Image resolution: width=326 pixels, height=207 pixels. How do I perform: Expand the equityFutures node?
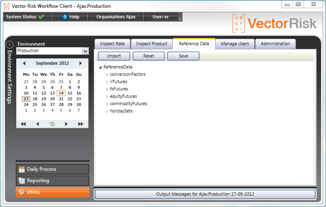tap(107, 97)
